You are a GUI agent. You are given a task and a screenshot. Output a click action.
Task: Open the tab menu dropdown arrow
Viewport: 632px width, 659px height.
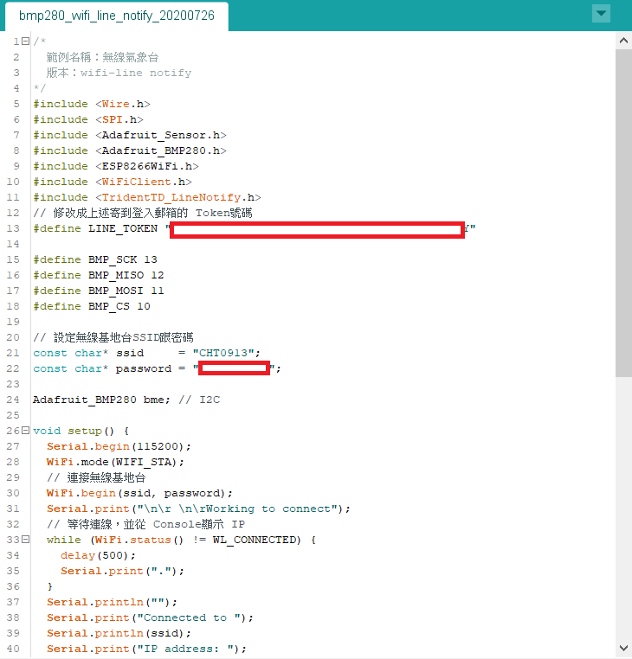pyautogui.click(x=601, y=14)
